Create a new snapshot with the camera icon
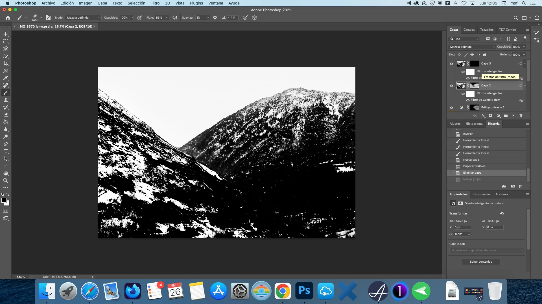542x304 pixels. click(x=513, y=186)
